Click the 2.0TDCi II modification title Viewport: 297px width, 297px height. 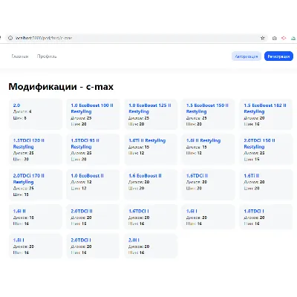[x=82, y=211]
